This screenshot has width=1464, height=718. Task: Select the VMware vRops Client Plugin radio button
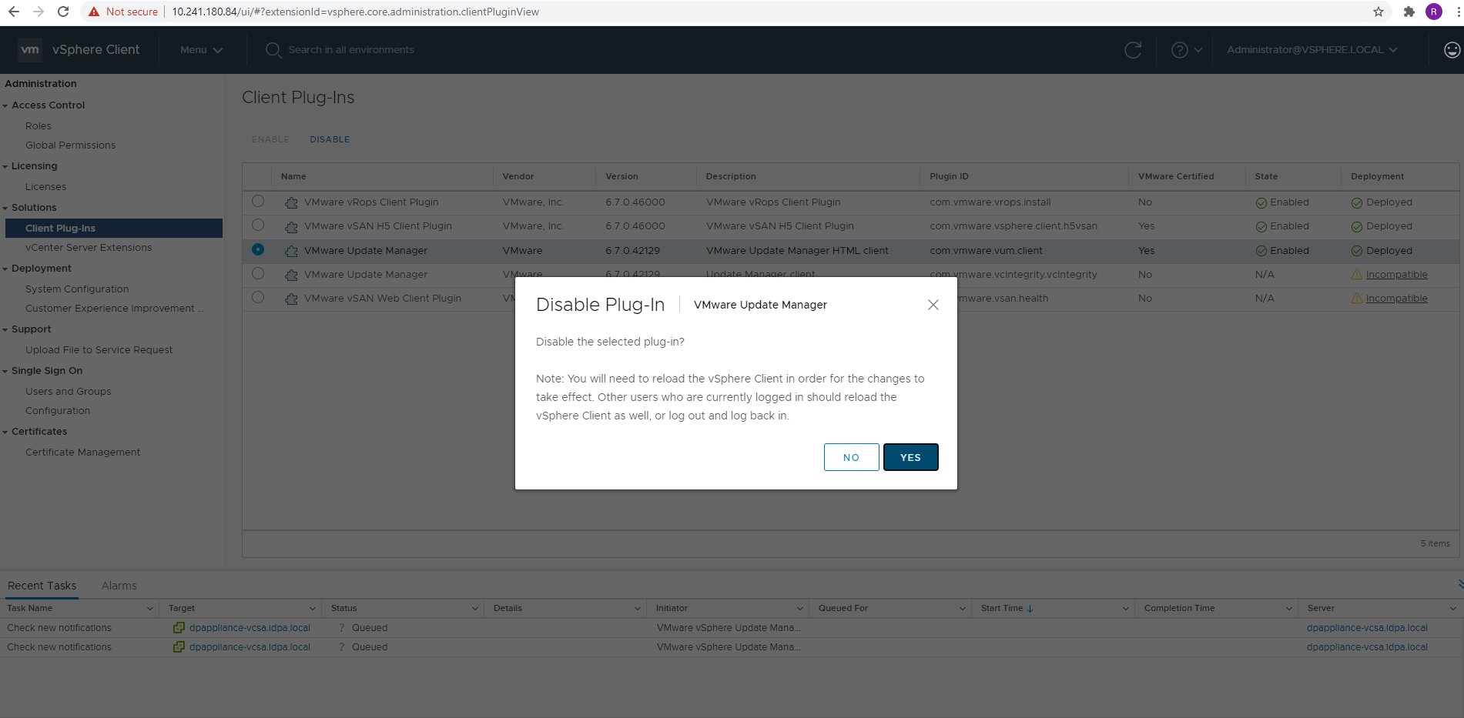click(258, 202)
